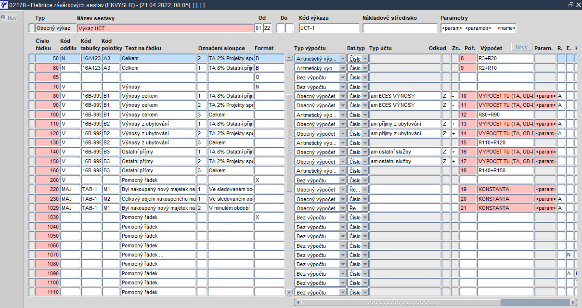Click the Kód výkazu field UCT-1
The image size is (582, 308).
coord(328,28)
